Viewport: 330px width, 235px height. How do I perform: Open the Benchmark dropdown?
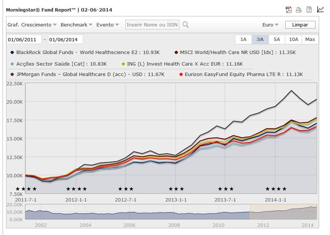76,25
